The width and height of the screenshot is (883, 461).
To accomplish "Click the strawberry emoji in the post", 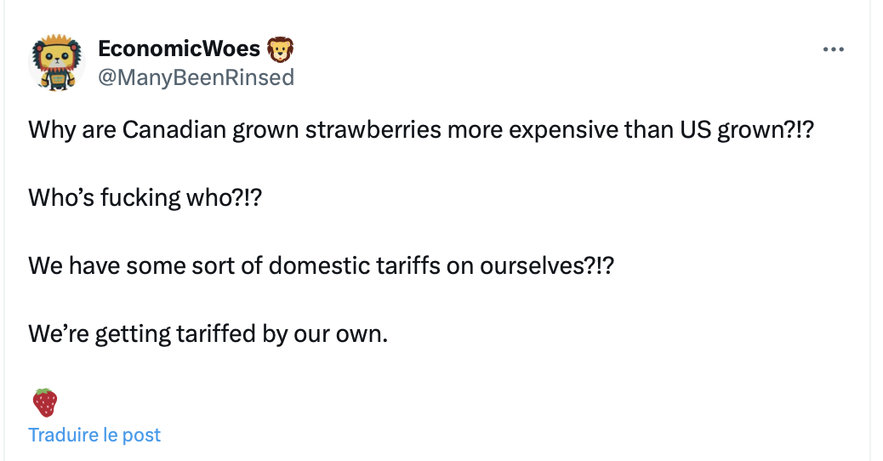I will [45, 402].
